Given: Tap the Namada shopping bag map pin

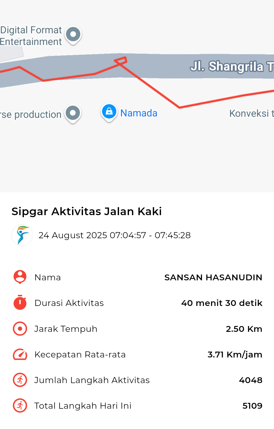Looking at the screenshot, I should click(109, 112).
